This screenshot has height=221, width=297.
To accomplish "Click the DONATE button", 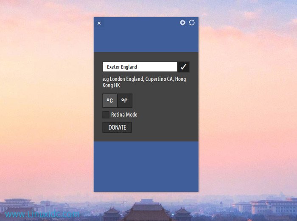I will (117, 127).
